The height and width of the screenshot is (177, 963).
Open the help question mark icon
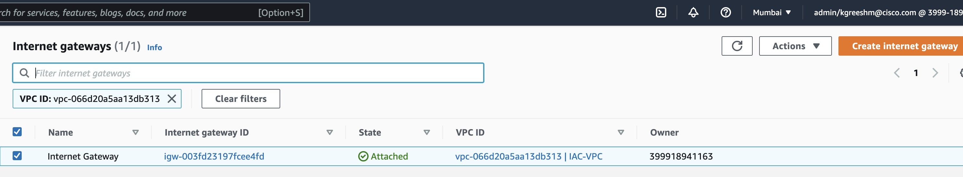click(x=725, y=12)
